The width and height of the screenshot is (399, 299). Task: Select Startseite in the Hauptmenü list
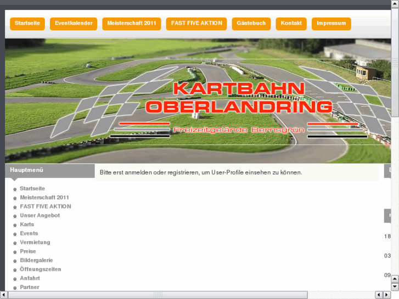click(x=32, y=189)
